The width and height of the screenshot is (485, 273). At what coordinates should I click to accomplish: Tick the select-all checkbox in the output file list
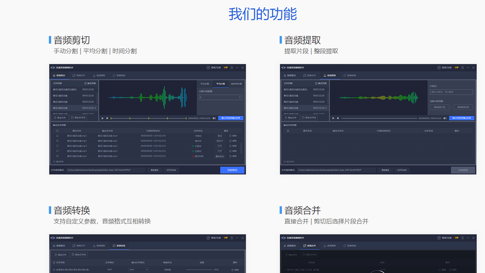coord(57,131)
